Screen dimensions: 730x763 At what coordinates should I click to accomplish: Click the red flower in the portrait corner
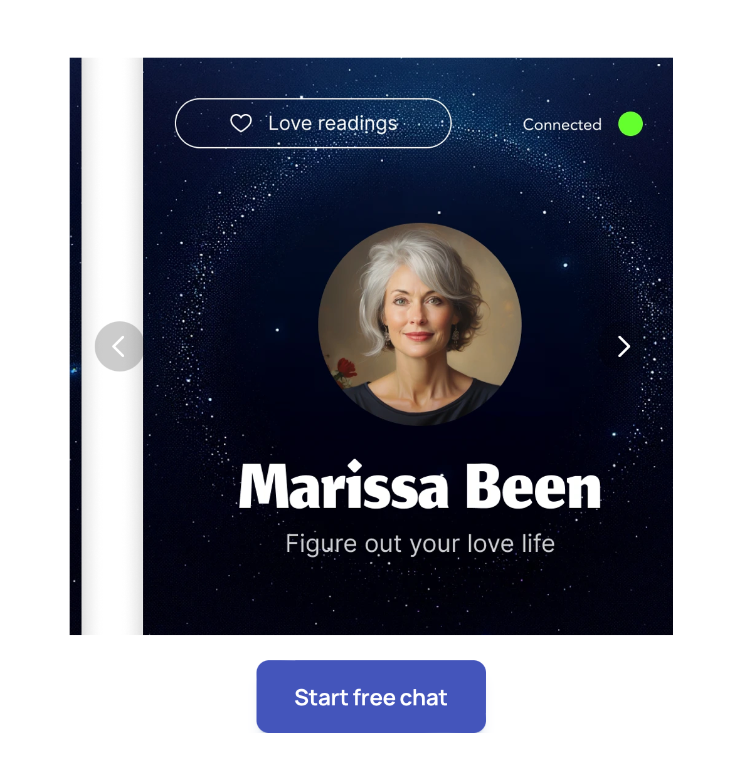(x=346, y=370)
